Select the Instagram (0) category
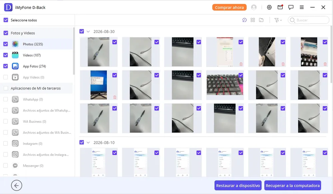Image resolution: width=333 pixels, height=194 pixels. pyautogui.click(x=36, y=144)
